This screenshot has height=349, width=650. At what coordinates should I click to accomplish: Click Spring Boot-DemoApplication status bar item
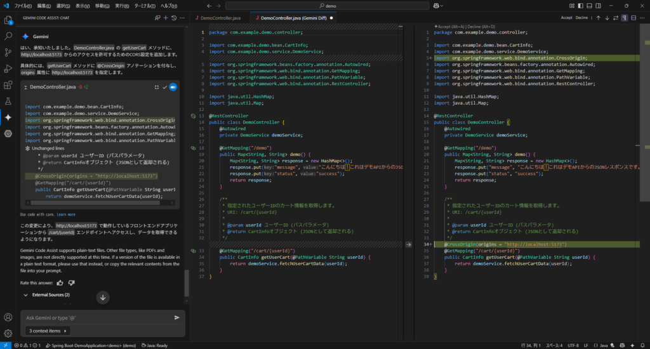tap(91, 345)
